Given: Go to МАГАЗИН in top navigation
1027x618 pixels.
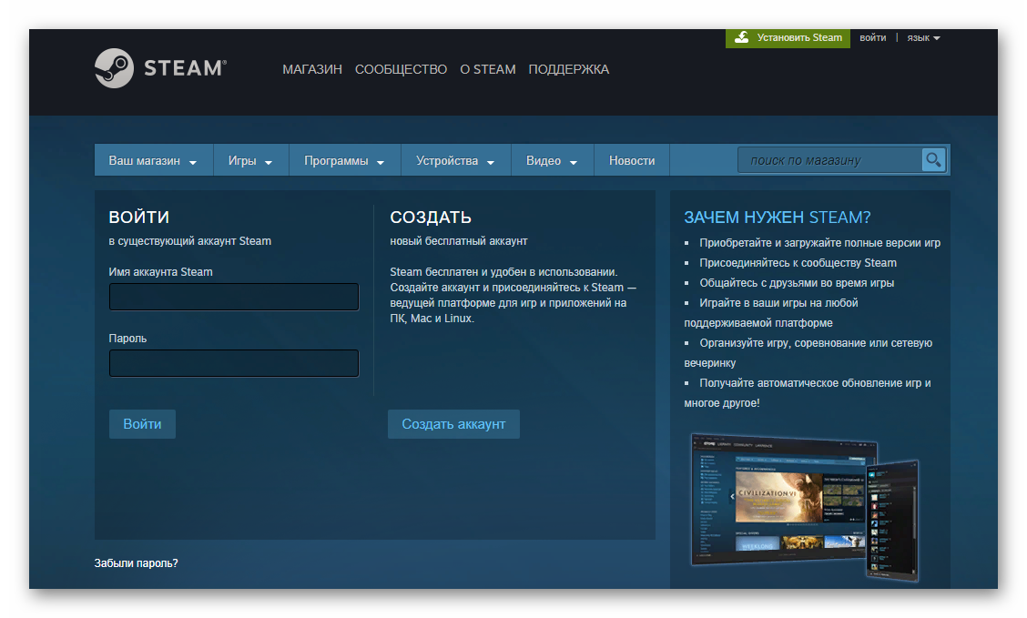Looking at the screenshot, I should click(x=312, y=69).
